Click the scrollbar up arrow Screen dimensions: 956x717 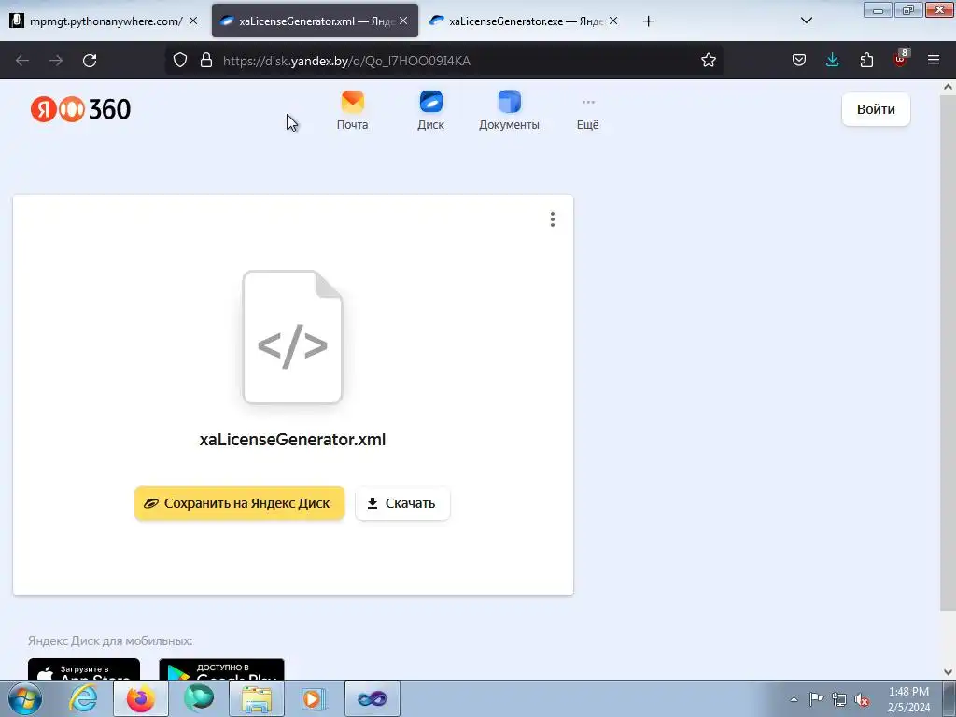pos(948,87)
